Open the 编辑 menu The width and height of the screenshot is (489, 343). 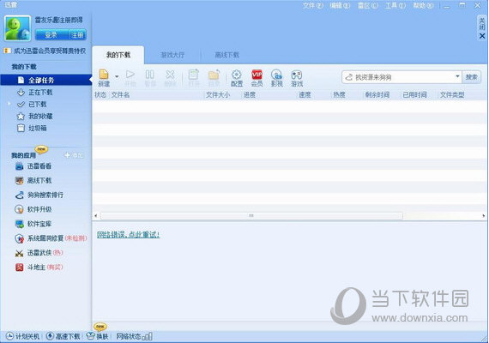340,5
